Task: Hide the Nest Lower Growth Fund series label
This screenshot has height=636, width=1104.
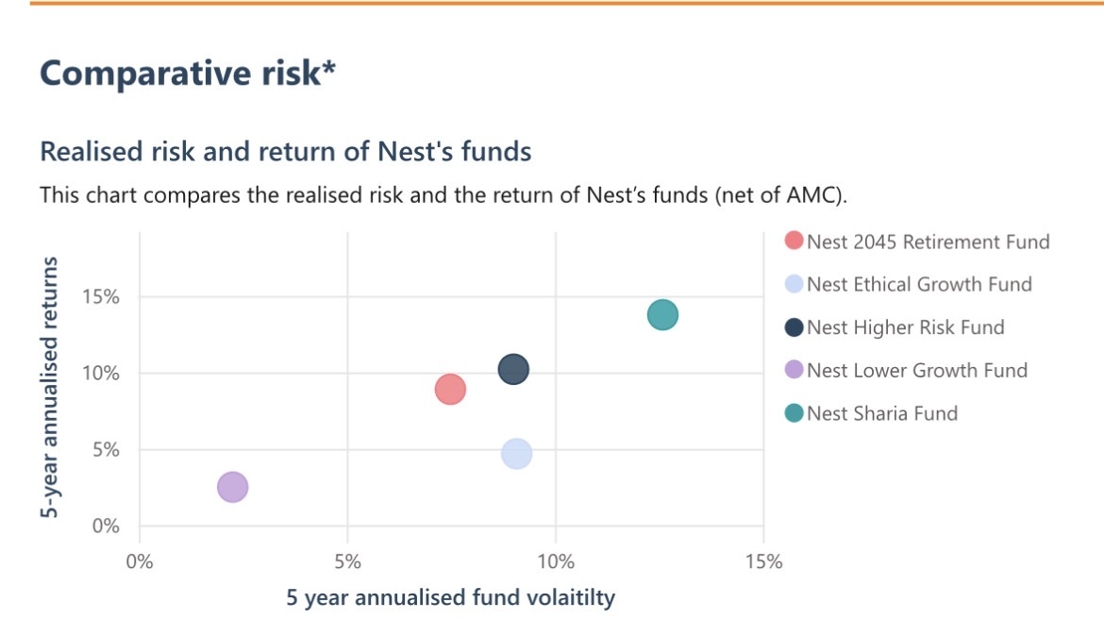Action: pos(916,370)
